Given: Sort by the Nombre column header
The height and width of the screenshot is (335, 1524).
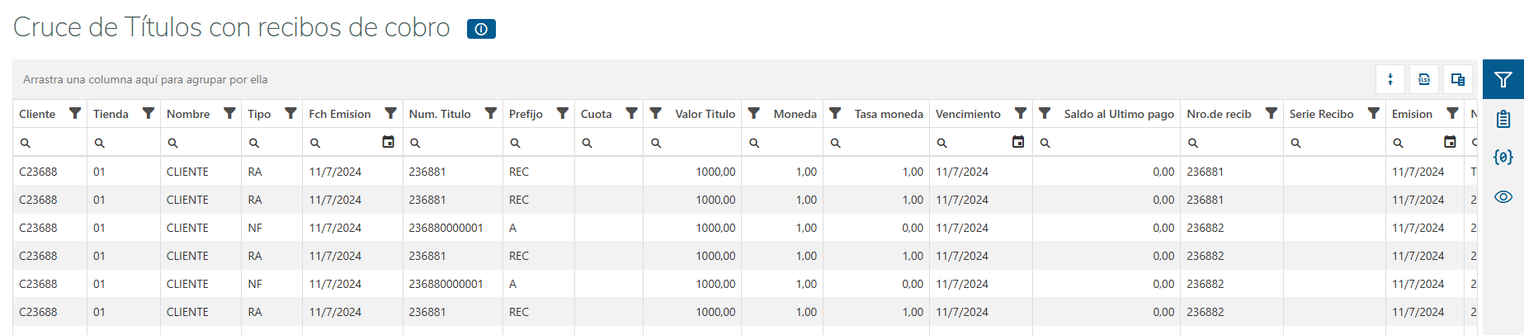Looking at the screenshot, I should 188,114.
